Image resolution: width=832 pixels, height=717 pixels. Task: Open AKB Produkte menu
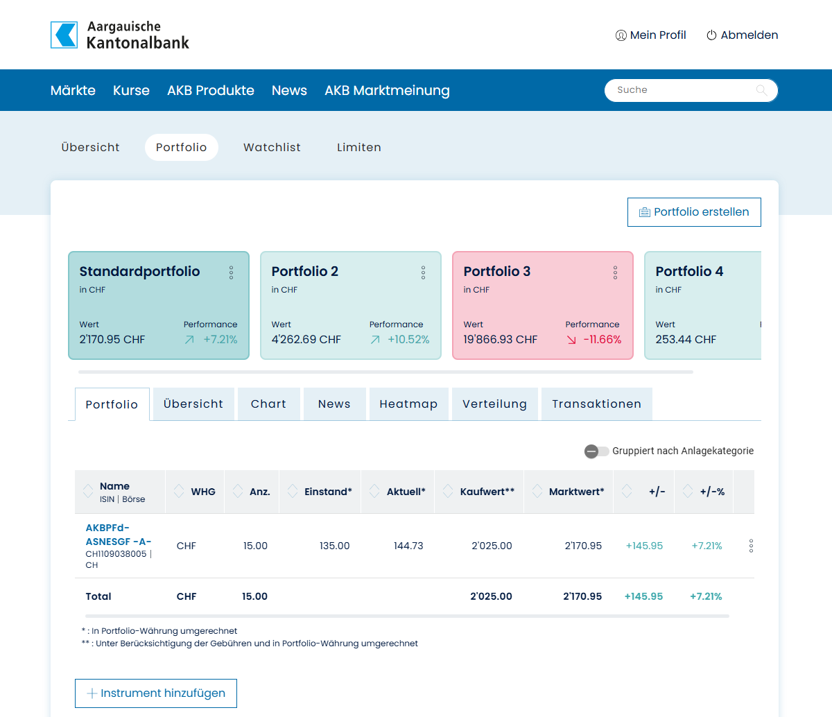pos(211,90)
